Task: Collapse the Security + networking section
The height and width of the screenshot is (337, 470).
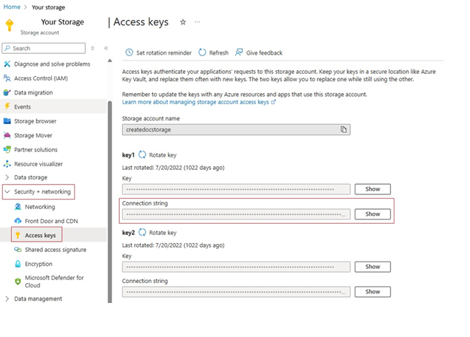Action: coord(7,191)
